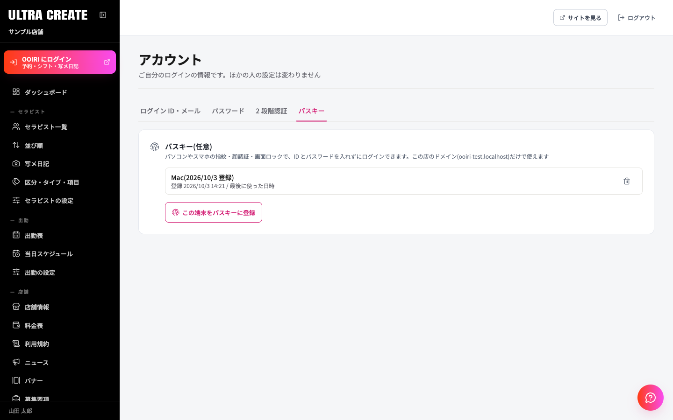Click the ULTRA CREATE logo
Viewport: 673px width, 420px height.
(48, 15)
